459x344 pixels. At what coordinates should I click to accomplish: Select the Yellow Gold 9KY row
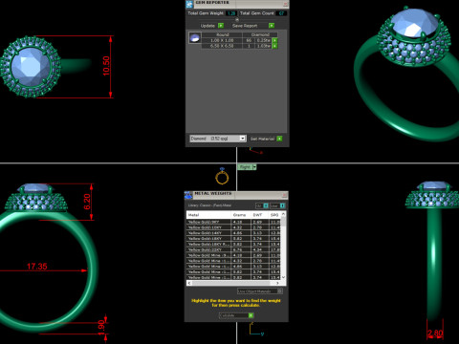click(x=233, y=222)
